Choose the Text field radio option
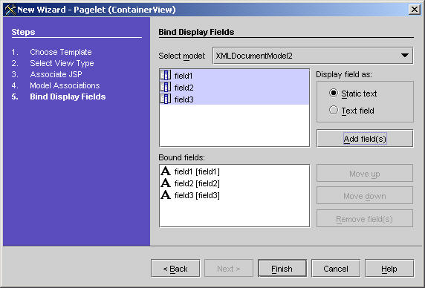The height and width of the screenshot is (288, 425). coord(334,110)
